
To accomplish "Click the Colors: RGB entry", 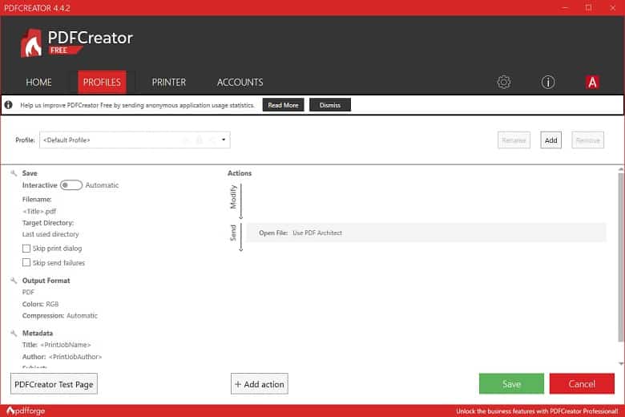I will [x=40, y=304].
